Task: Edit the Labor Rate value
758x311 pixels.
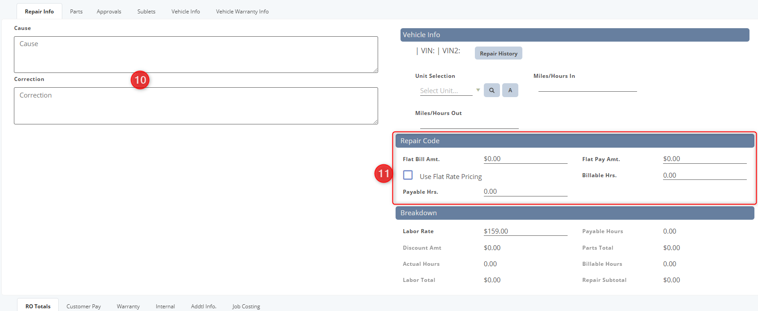Action: pyautogui.click(x=525, y=231)
